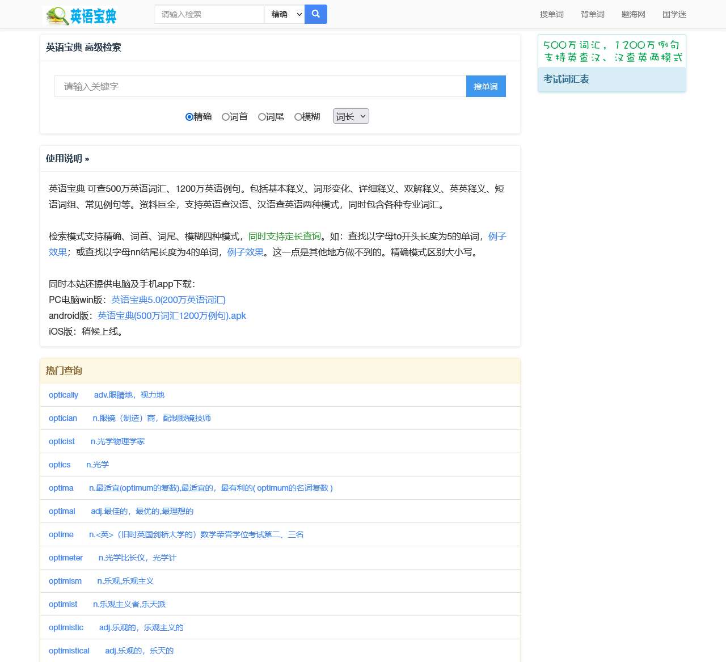Click definition adv.眼睛地，视力地
The image size is (726, 662).
tap(129, 395)
